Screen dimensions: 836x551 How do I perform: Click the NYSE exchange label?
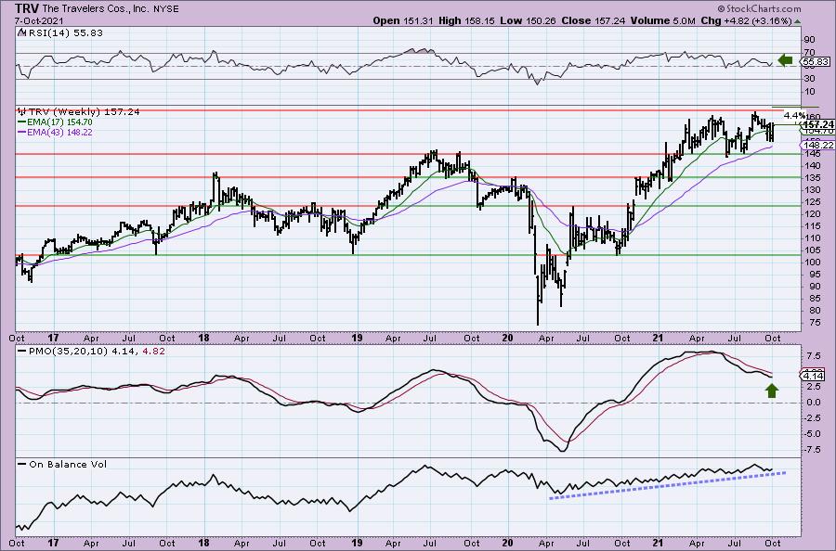click(165, 9)
